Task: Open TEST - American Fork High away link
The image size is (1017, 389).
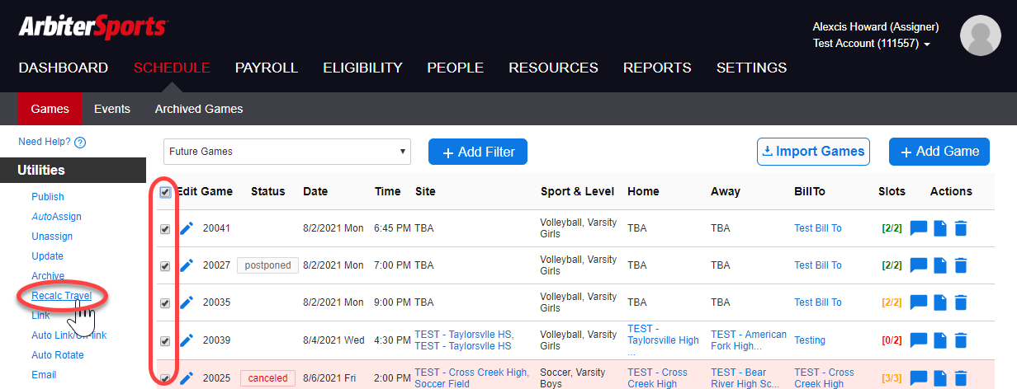Action: coord(749,340)
